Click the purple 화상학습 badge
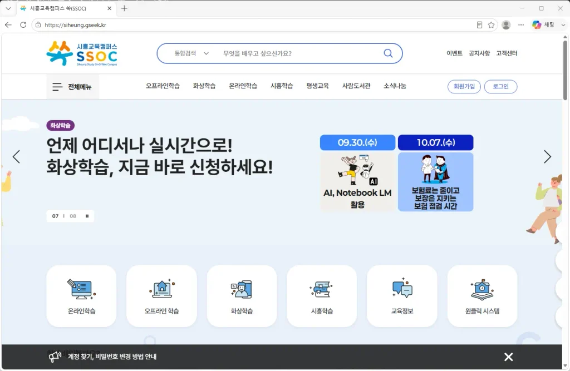The image size is (570, 371). pos(60,125)
